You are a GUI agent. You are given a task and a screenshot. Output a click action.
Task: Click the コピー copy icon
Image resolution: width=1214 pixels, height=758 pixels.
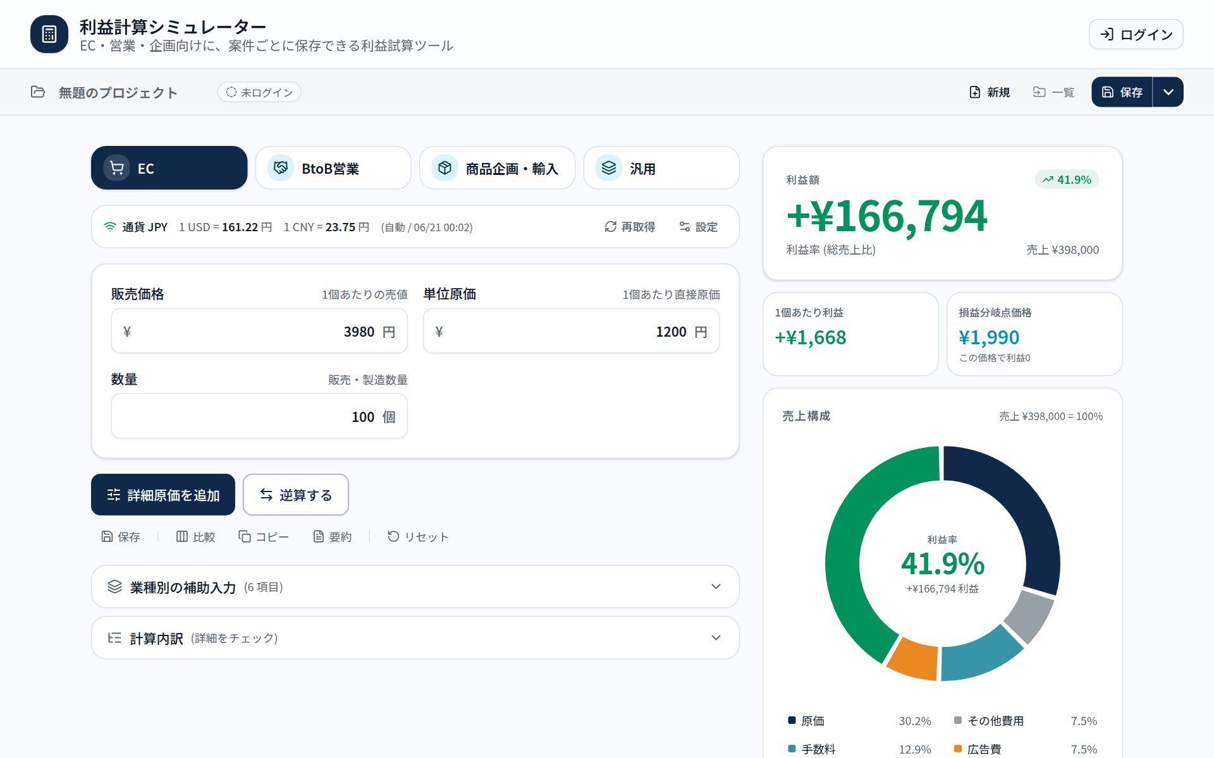click(x=245, y=536)
